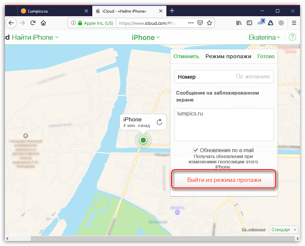Bookmark this page with the star
The image size is (305, 246).
point(209,23)
